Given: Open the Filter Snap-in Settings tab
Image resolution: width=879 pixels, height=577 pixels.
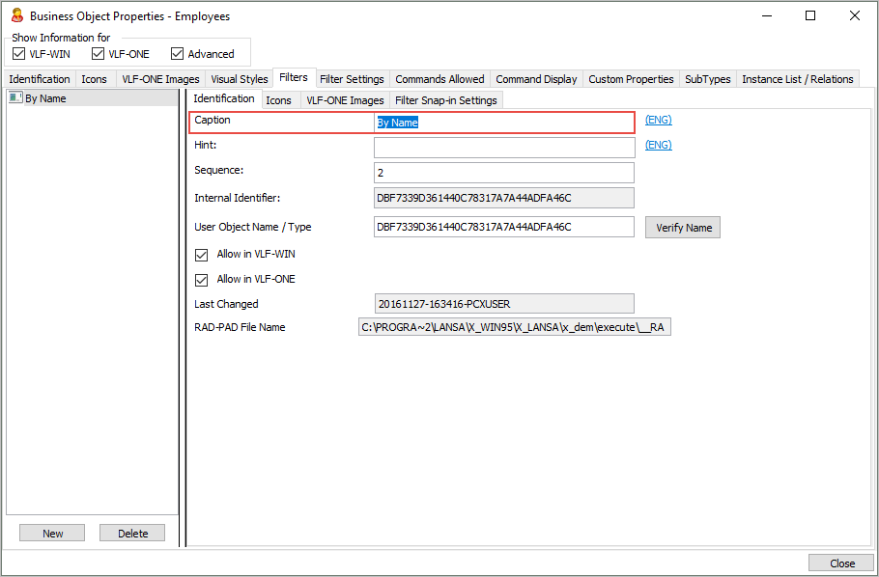Looking at the screenshot, I should 446,100.
